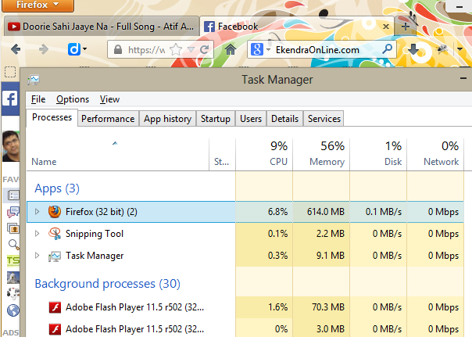Expand the Snipping Tool process row
Viewport: 472px width, 337px height.
37,234
